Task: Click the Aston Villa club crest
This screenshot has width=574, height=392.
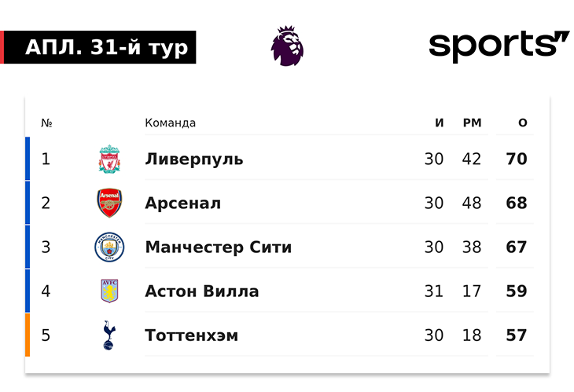Action: click(109, 291)
